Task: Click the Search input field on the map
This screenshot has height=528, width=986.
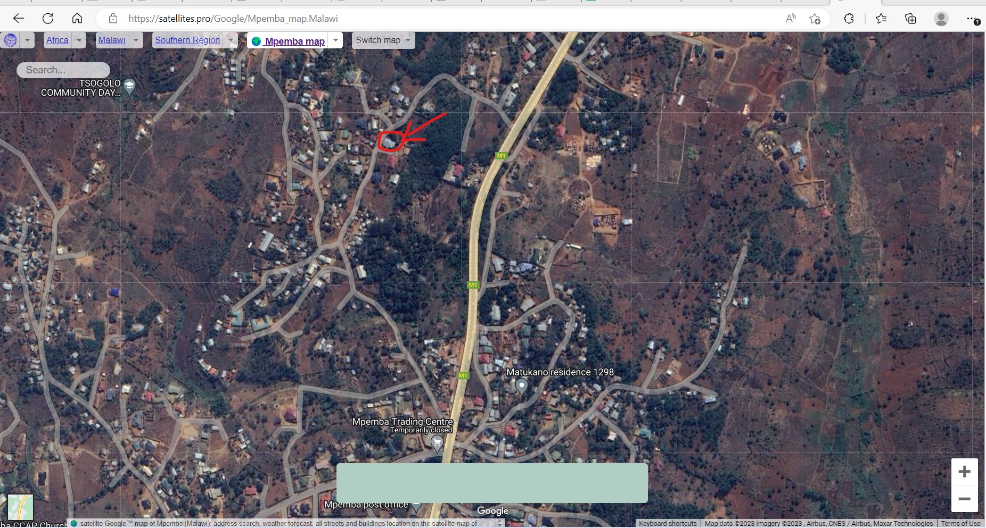Action: point(63,70)
